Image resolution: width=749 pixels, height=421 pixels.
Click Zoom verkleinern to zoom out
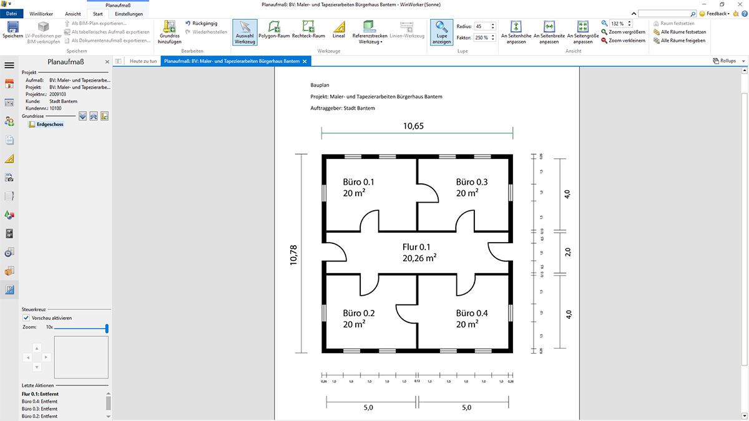[623, 41]
